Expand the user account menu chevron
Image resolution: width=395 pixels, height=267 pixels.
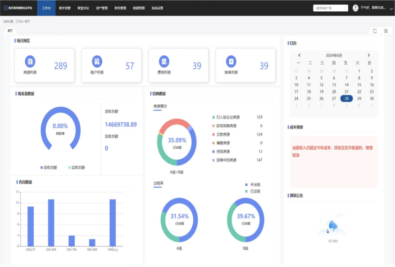(391, 8)
